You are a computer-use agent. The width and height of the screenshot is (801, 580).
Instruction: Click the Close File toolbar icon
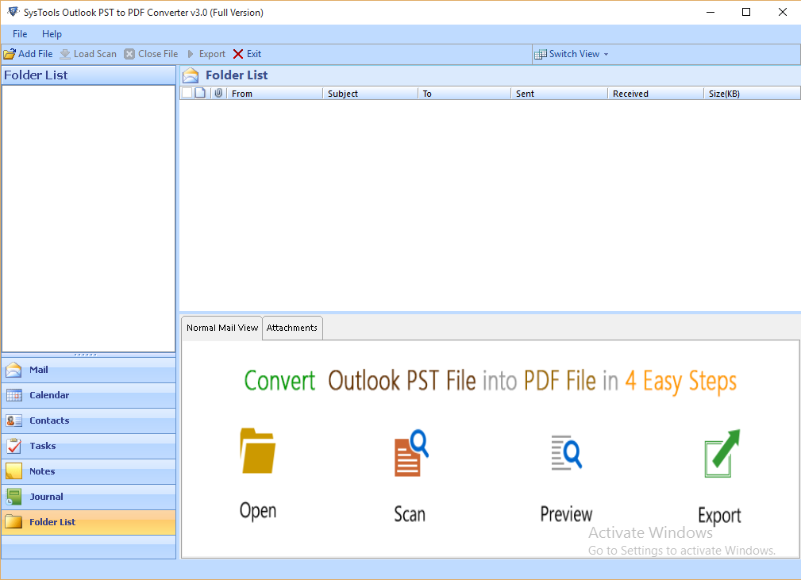pos(129,53)
